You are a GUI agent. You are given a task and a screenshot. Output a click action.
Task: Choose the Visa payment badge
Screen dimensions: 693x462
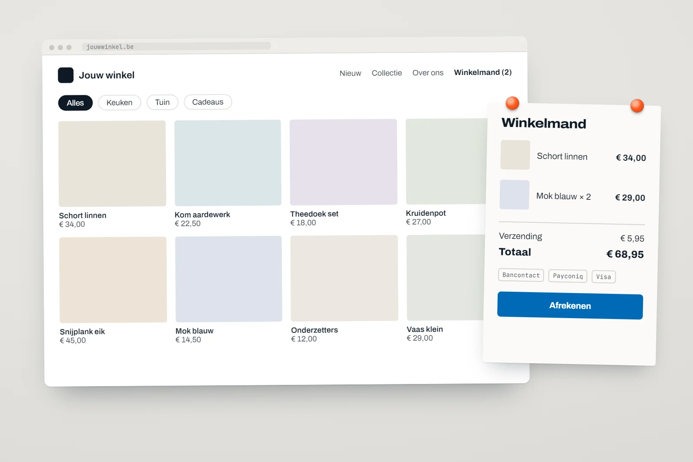click(x=604, y=277)
